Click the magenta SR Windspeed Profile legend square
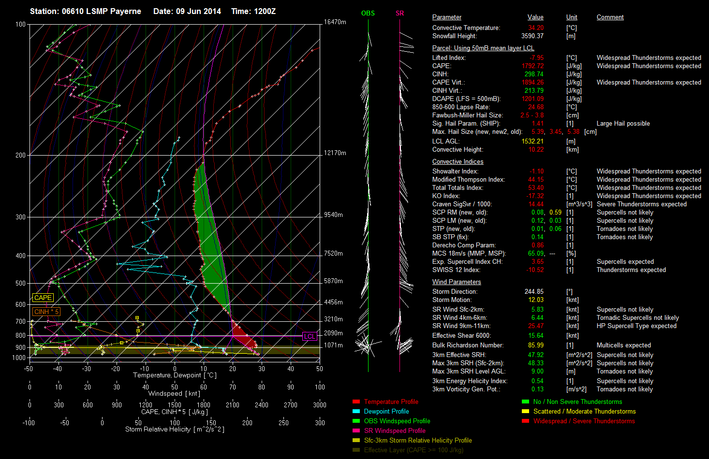Screen dimensions: 709x459 tap(356, 431)
